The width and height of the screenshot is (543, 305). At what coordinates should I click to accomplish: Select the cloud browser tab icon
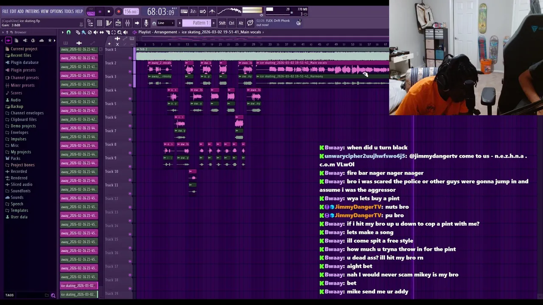click(42, 40)
